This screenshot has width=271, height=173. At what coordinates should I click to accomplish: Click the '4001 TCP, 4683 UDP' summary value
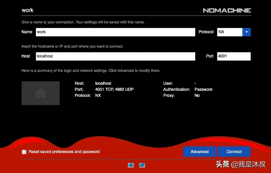point(114,90)
